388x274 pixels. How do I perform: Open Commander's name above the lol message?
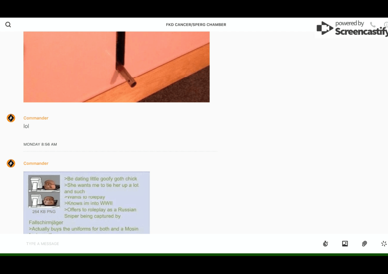[x=36, y=118]
